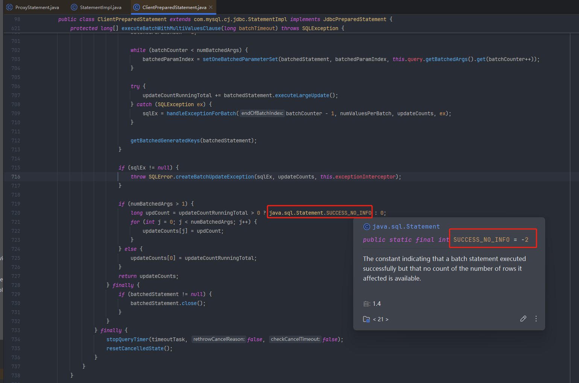Image resolution: width=579 pixels, height=383 pixels.
Task: Click the library folder icon in documentation popup
Action: click(x=366, y=319)
